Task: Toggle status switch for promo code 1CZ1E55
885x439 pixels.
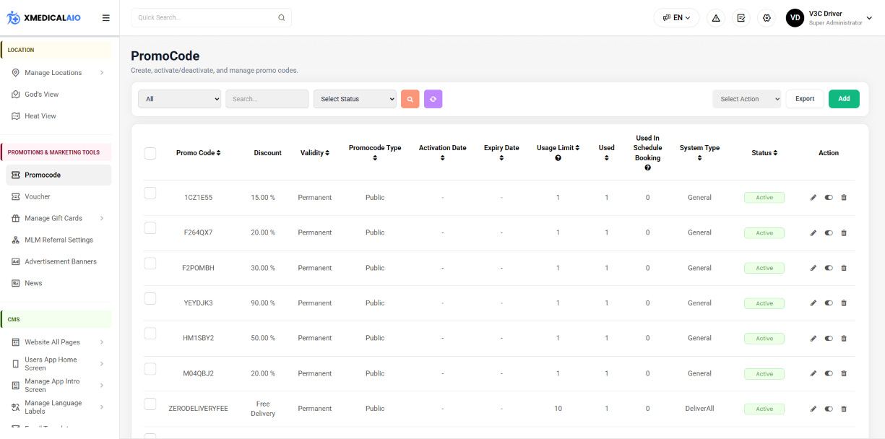Action: pyautogui.click(x=829, y=198)
